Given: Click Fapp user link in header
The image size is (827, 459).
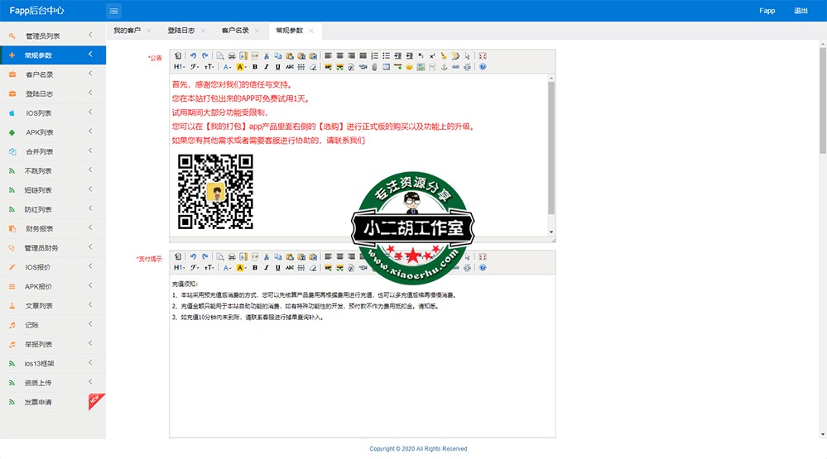Looking at the screenshot, I should click(x=767, y=11).
